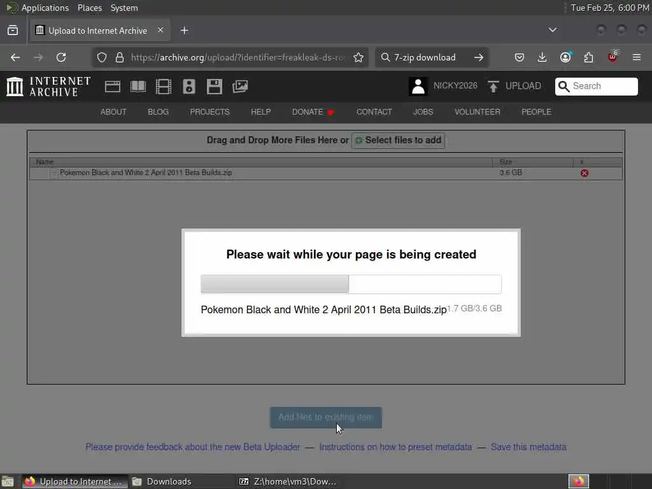Open the PEOPLE nav item
The image size is (652, 489).
pyautogui.click(x=536, y=112)
